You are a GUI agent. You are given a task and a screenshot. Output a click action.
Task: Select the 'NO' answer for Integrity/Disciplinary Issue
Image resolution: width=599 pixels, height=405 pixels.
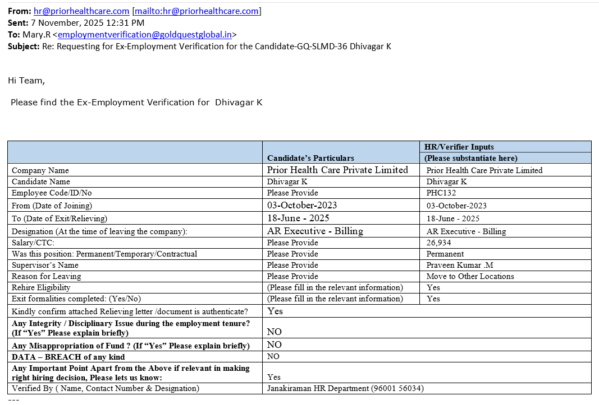[274, 332]
